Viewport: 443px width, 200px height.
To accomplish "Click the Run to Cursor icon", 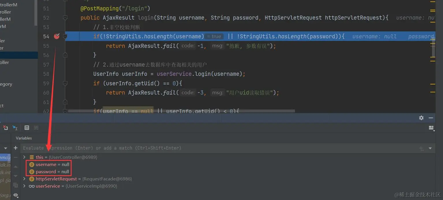I will point(15,128).
